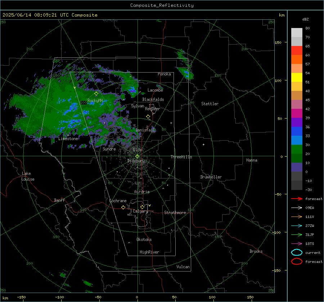Click the slate-purple 0-10 dBZ swatch

pos(297,167)
